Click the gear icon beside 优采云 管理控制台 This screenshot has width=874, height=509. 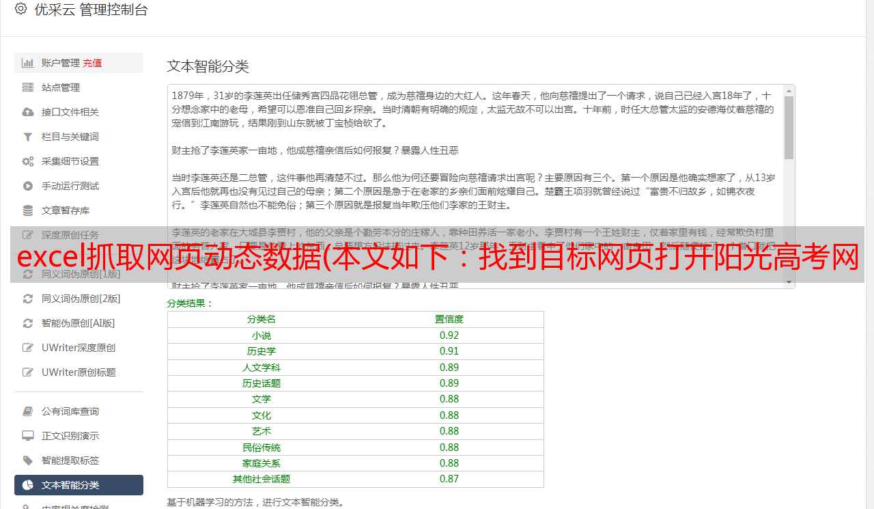pos(20,10)
